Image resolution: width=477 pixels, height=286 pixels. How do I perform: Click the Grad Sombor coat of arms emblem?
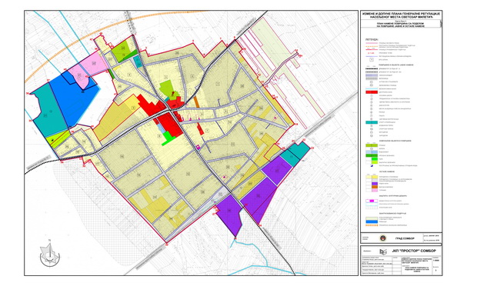pyautogui.click(x=382, y=238)
